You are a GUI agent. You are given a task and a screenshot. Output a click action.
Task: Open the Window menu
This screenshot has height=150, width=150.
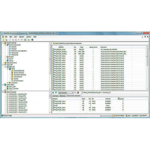click(29, 37)
